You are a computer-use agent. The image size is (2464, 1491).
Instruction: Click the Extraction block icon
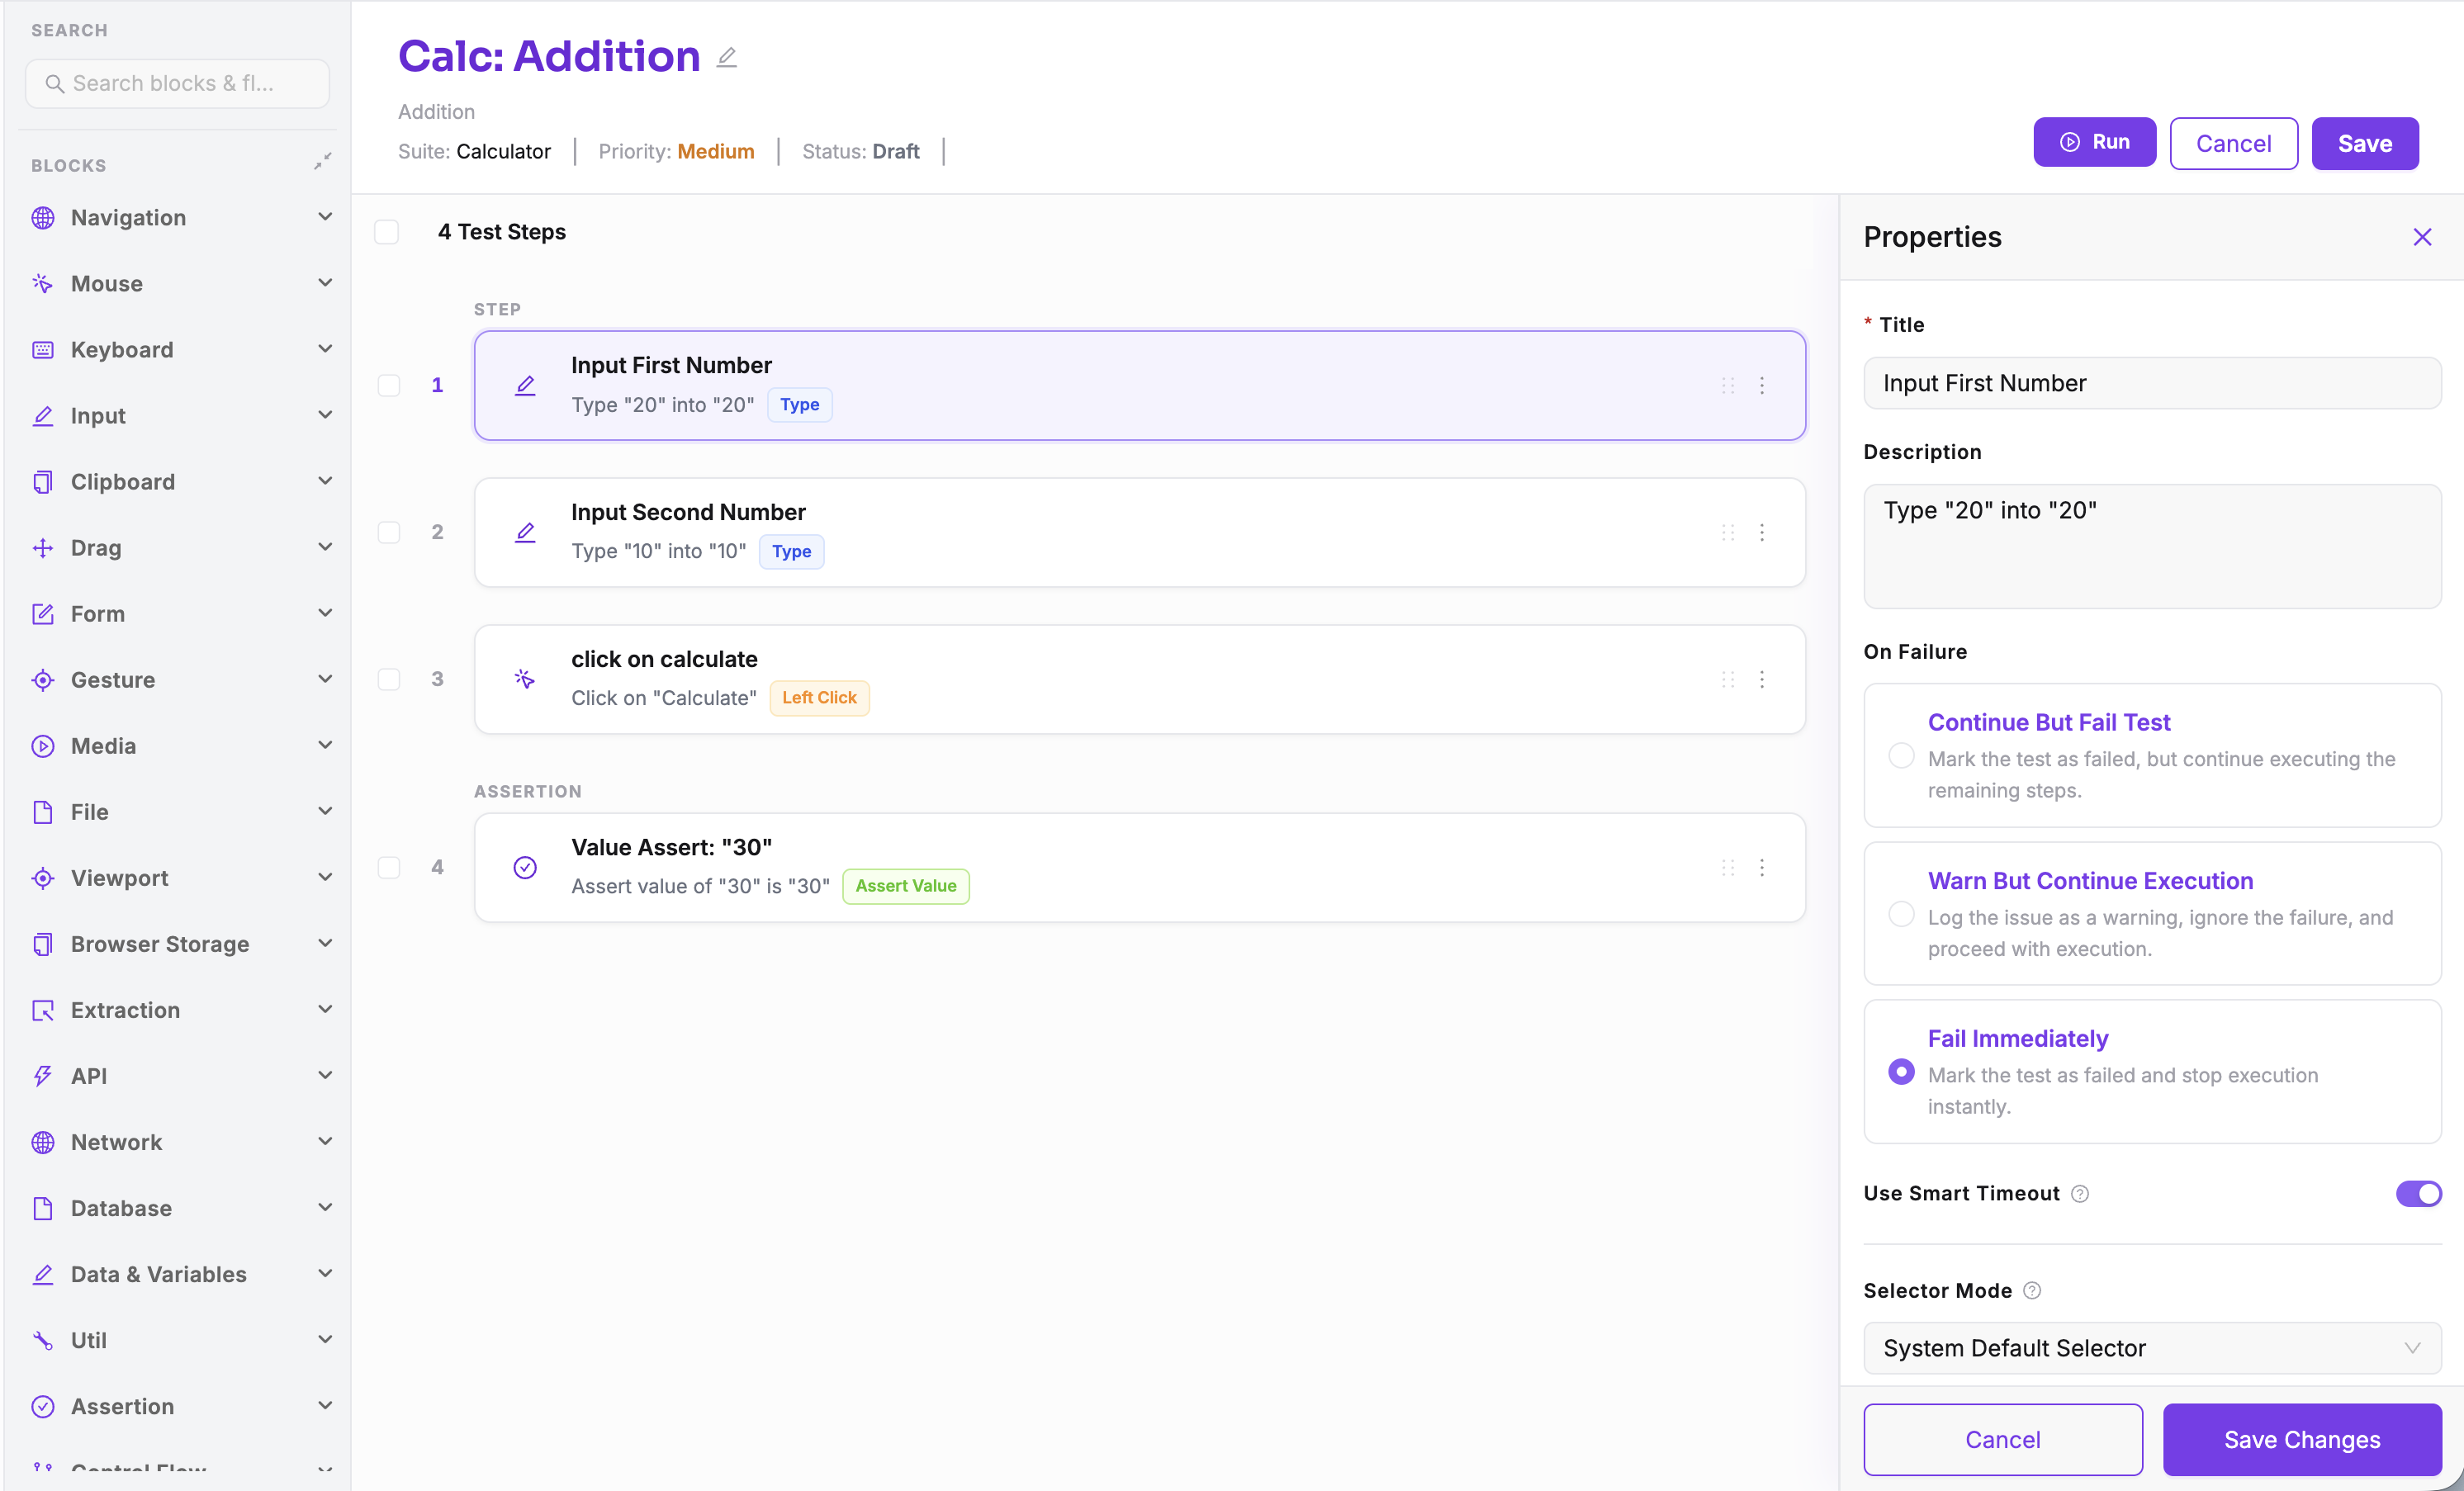[x=43, y=1010]
